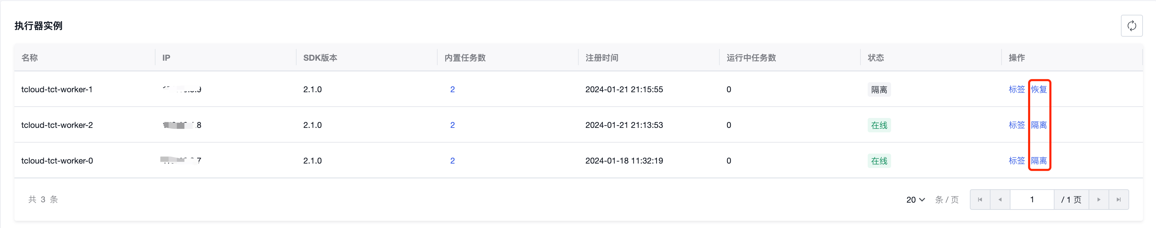Open 标签 for tcloud-tct-worker-1
The image size is (1156, 228).
click(1016, 89)
